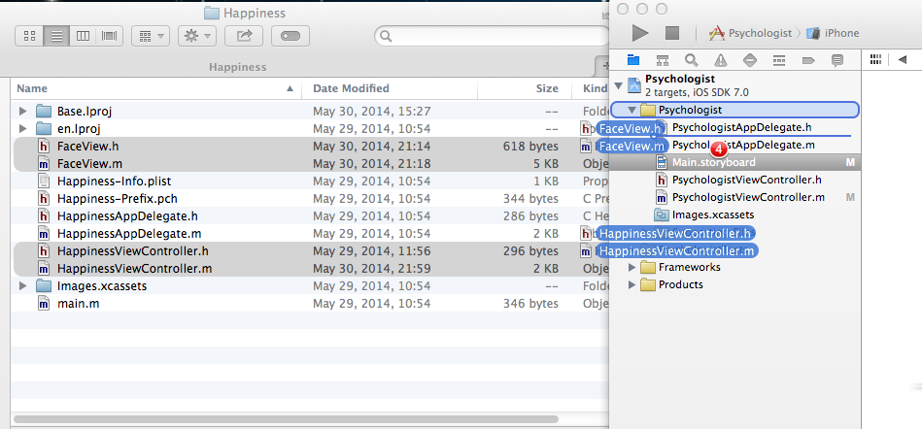Show the Issue navigator
922x429 pixels.
720,59
